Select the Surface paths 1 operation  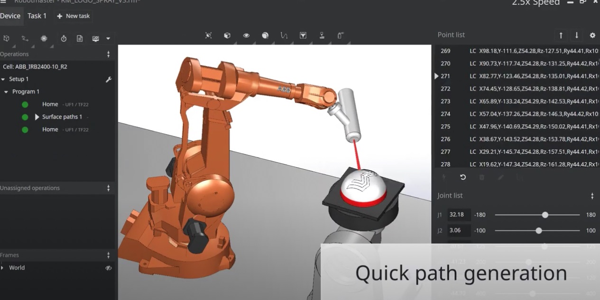click(62, 117)
